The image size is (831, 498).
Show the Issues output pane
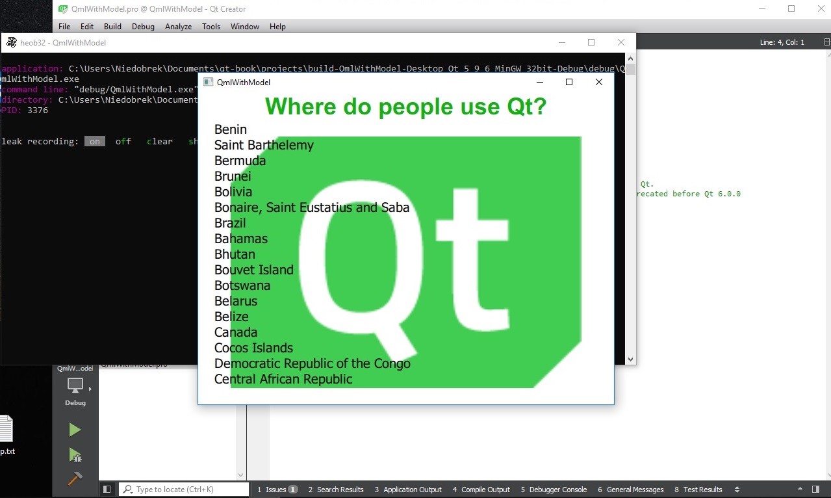277,490
